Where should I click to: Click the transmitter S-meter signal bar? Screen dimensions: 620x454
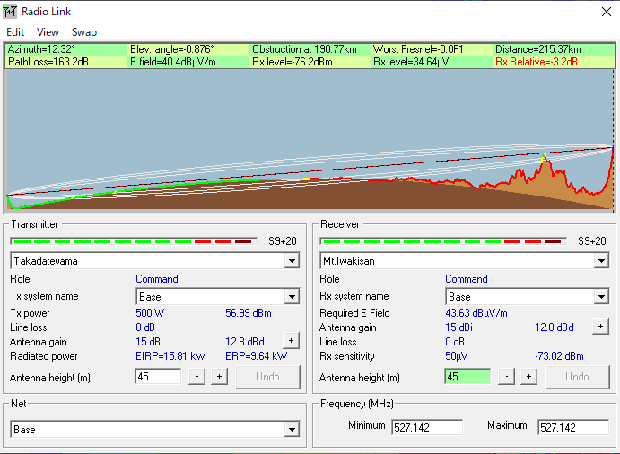(x=134, y=241)
